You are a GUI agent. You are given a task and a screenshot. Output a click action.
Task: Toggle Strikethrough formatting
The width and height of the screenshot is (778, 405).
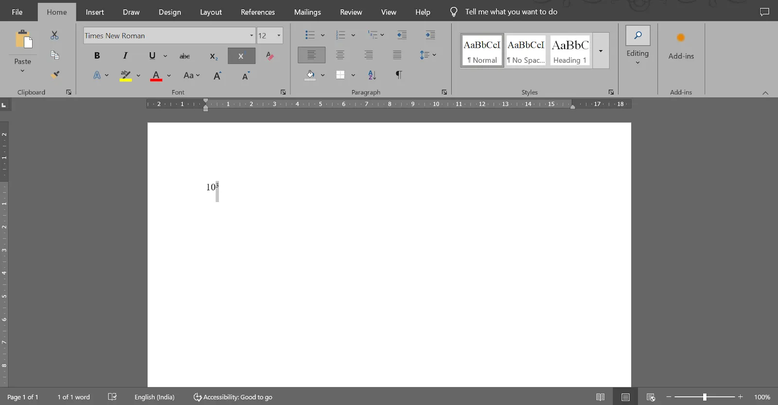point(185,56)
